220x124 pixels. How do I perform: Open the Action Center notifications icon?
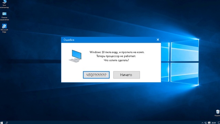tap(219, 123)
